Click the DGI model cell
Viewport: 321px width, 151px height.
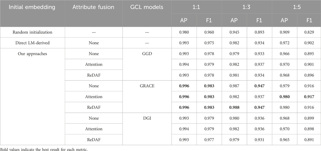[147, 118]
